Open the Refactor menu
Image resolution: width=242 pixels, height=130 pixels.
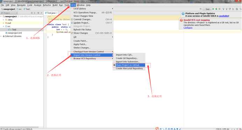[x=47, y=5]
